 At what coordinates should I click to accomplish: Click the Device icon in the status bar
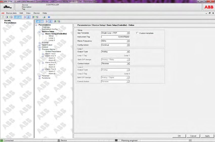(59, 140)
